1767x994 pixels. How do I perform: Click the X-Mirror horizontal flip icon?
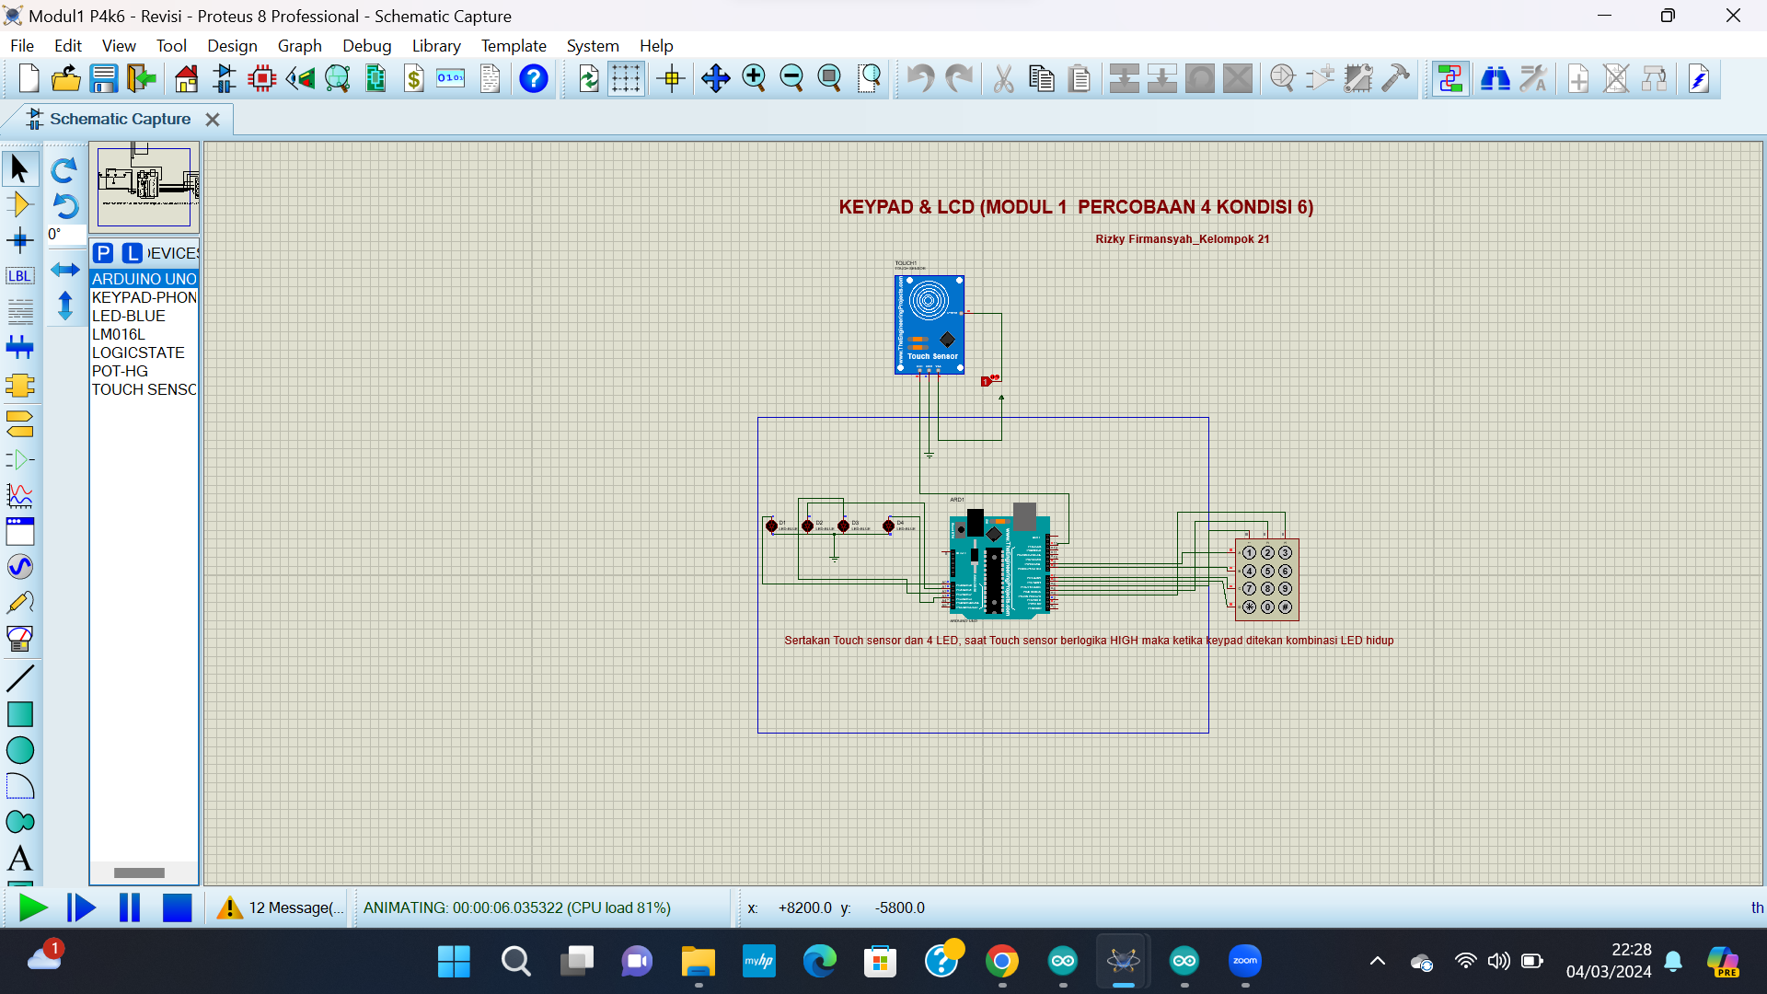(x=64, y=270)
